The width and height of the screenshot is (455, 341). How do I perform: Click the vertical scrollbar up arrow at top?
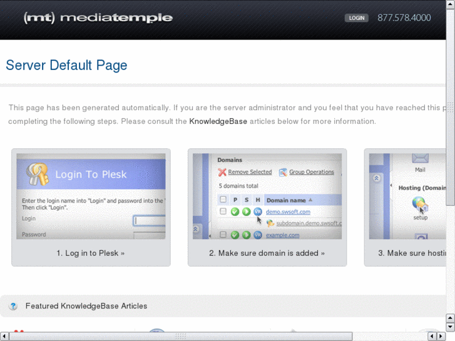pos(451,4)
